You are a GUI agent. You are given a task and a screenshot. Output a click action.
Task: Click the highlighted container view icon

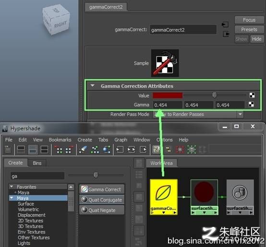pos(157,150)
